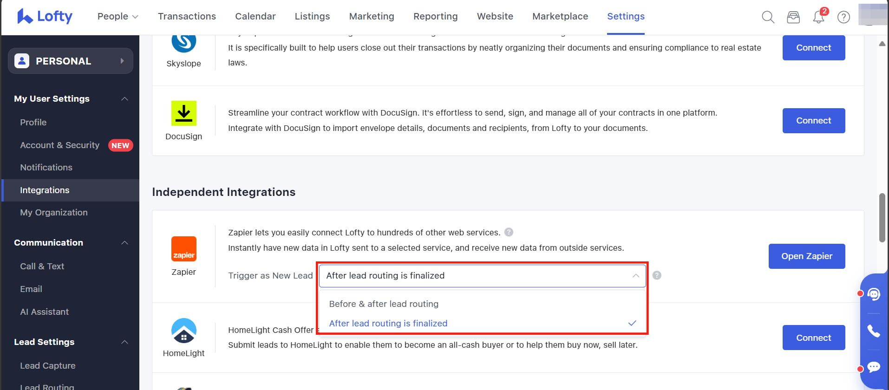Click the Open Zapier button
The height and width of the screenshot is (390, 889).
[x=806, y=256]
